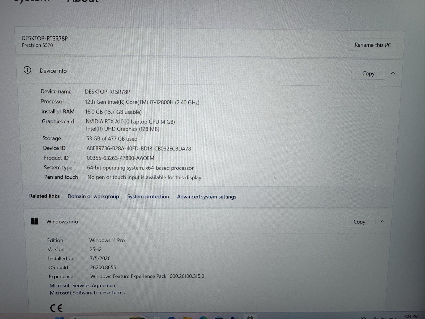Select the Windows Feature Experience Pack value
The height and width of the screenshot is (319, 425).
tap(147, 276)
